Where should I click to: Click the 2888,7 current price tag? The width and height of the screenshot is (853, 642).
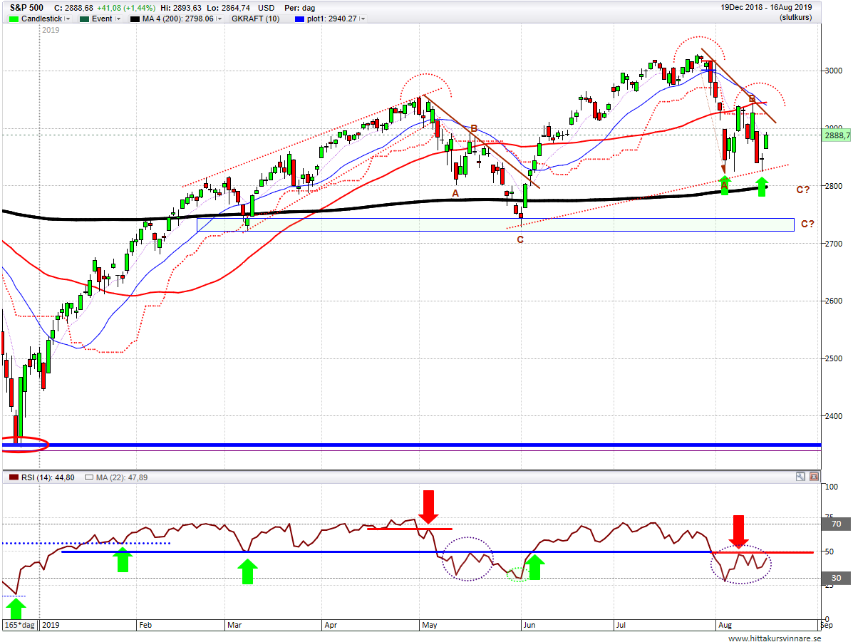coord(837,135)
